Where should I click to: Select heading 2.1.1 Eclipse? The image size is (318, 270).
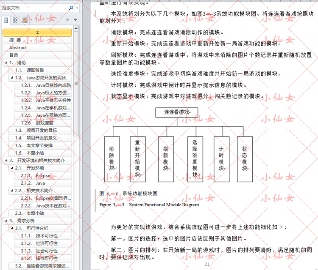[43, 176]
